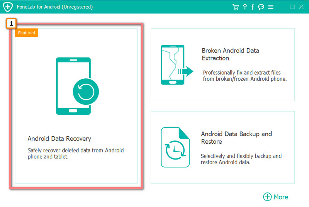
Task: Select the Android Data Recovery title
Action: point(59,139)
